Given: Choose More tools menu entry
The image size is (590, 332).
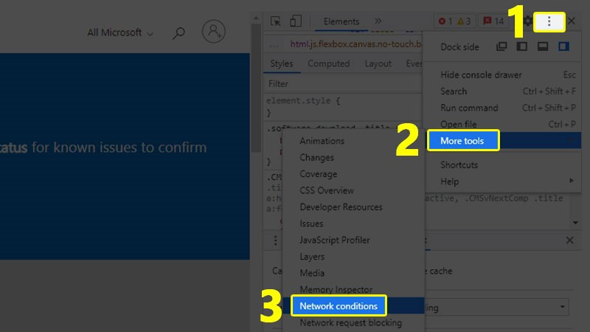Looking at the screenshot, I should [464, 140].
